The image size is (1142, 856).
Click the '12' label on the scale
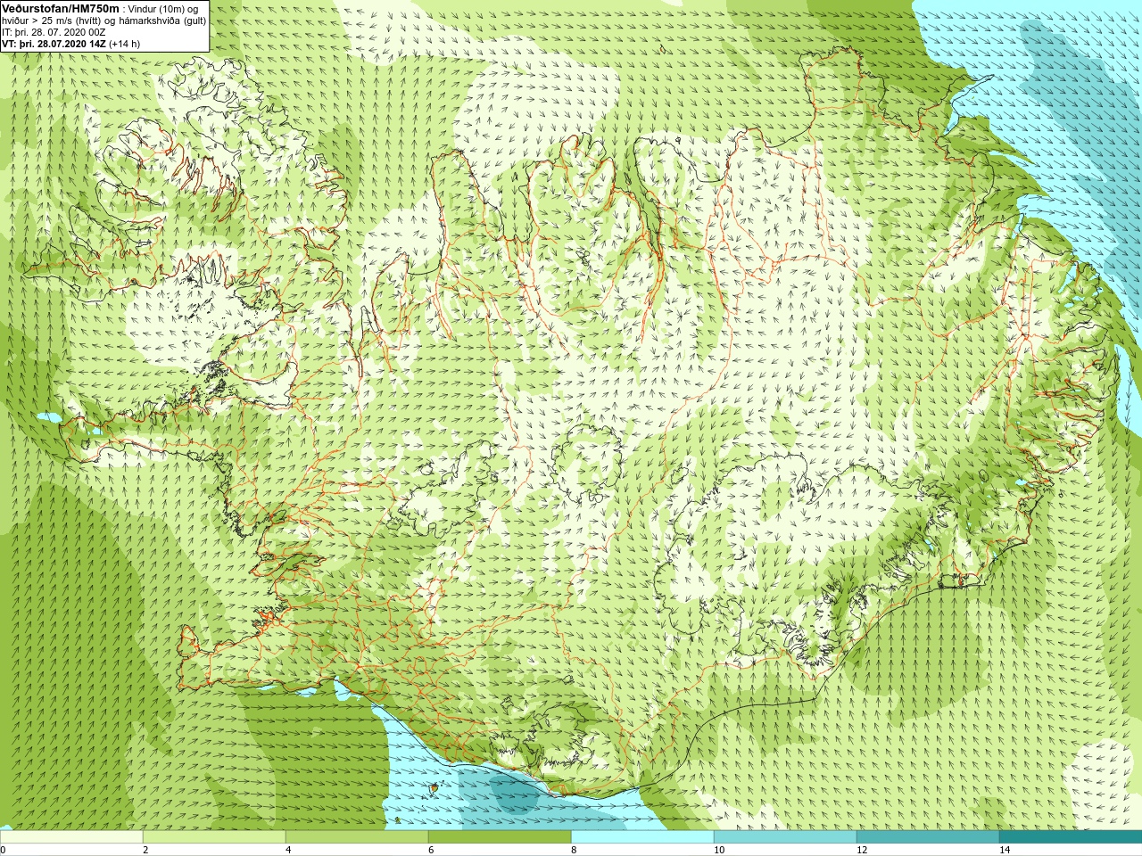click(x=862, y=850)
